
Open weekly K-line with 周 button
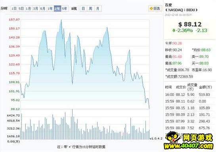click(90, 9)
